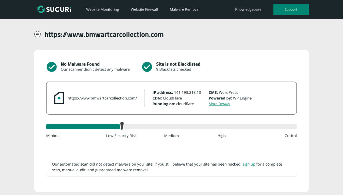Click the Critical risk label

(x=291, y=136)
